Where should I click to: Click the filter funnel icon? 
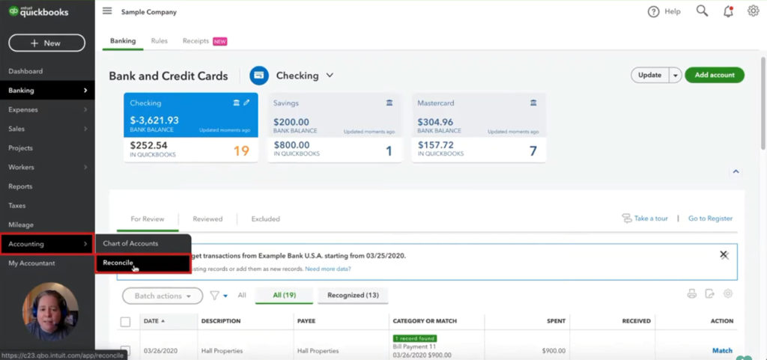coord(215,296)
